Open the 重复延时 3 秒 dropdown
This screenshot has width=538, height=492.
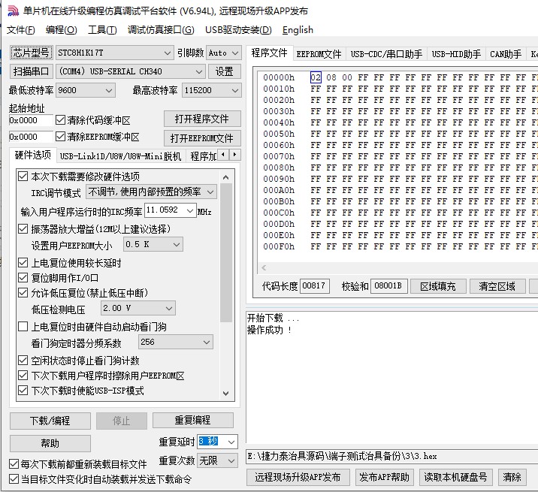(231, 442)
